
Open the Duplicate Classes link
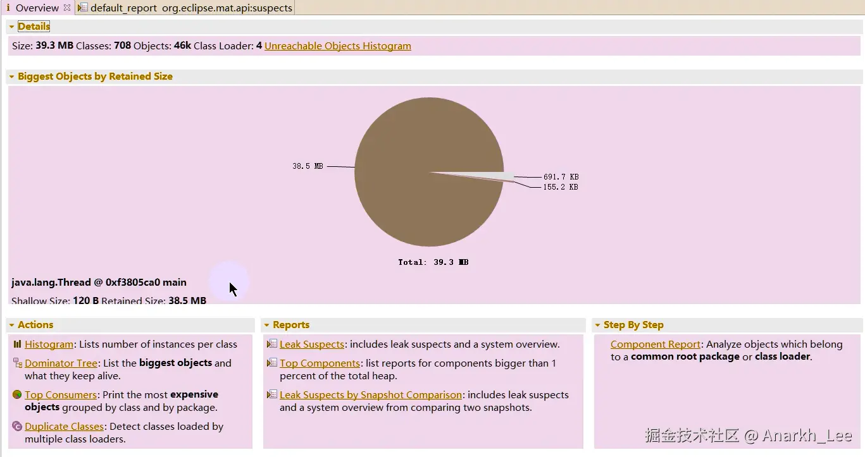coord(64,426)
